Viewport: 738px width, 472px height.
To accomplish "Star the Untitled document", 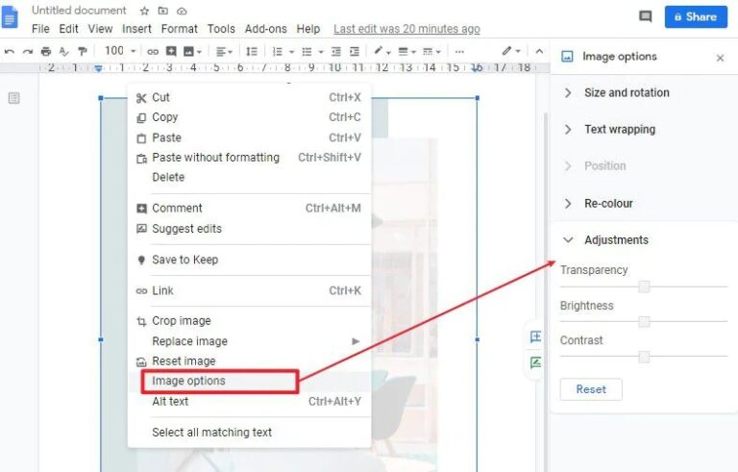I will [x=144, y=11].
